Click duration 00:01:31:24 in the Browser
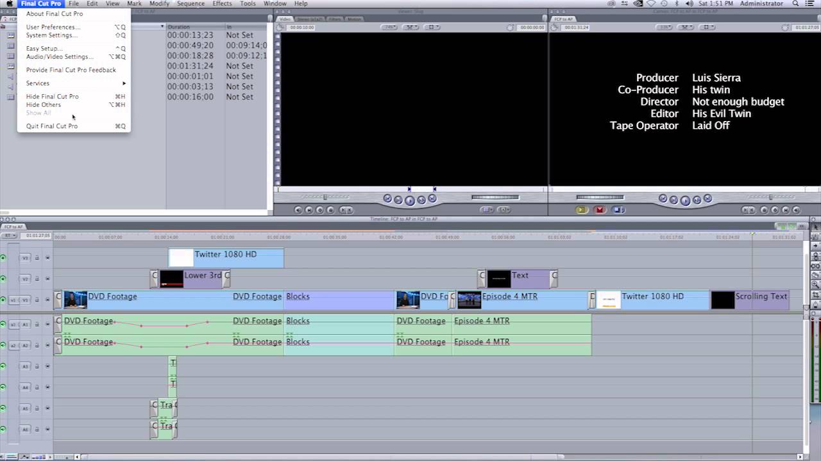Image resolution: width=821 pixels, height=461 pixels. pos(190,66)
